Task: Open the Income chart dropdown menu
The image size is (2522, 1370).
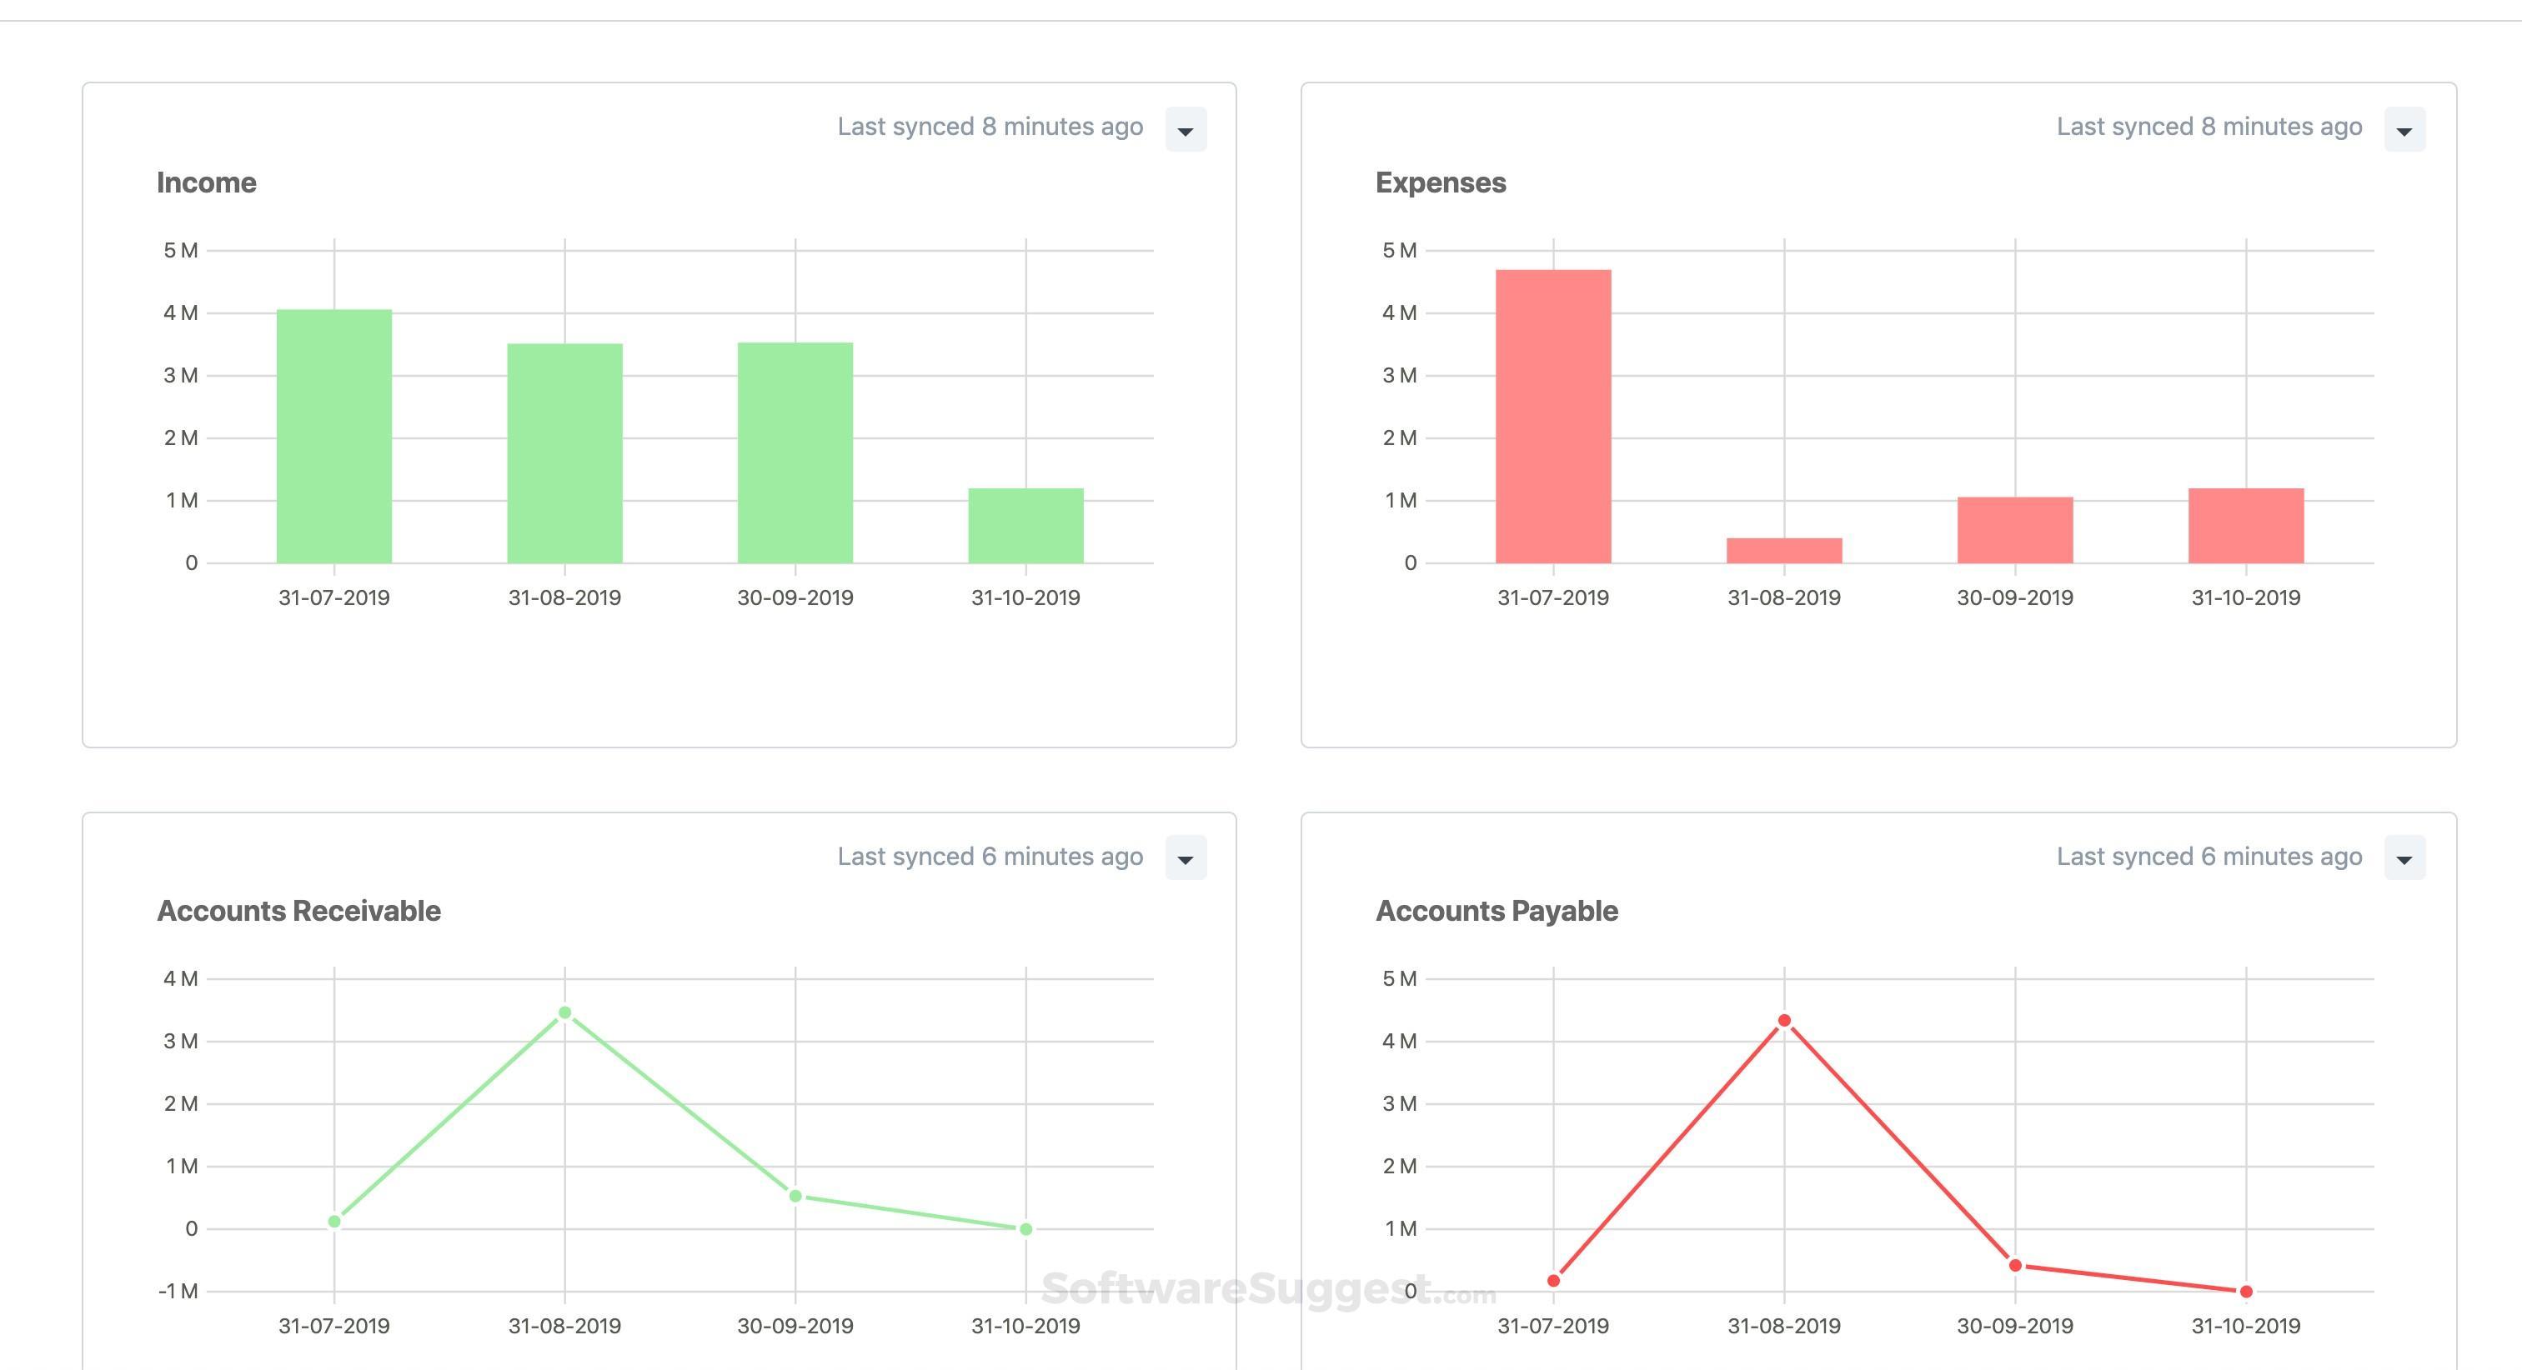Action: (x=1186, y=130)
